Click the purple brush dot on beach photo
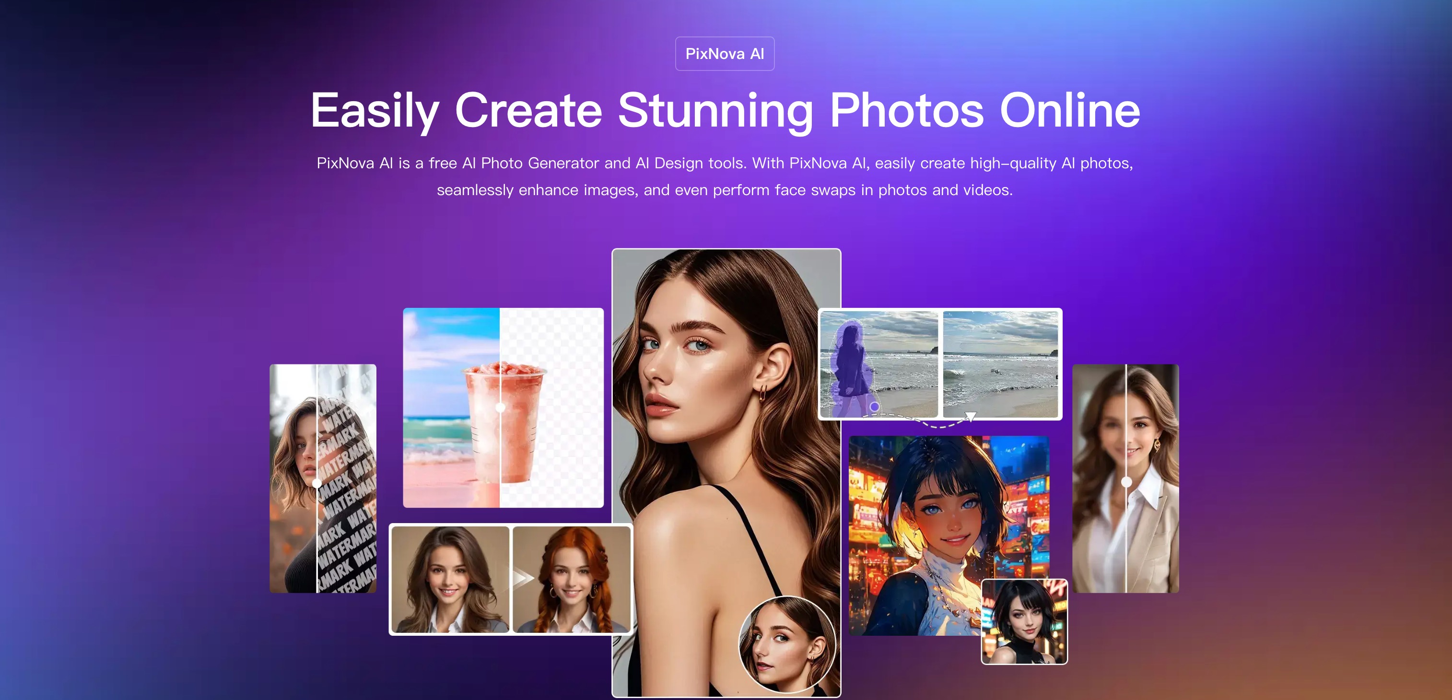 874,407
